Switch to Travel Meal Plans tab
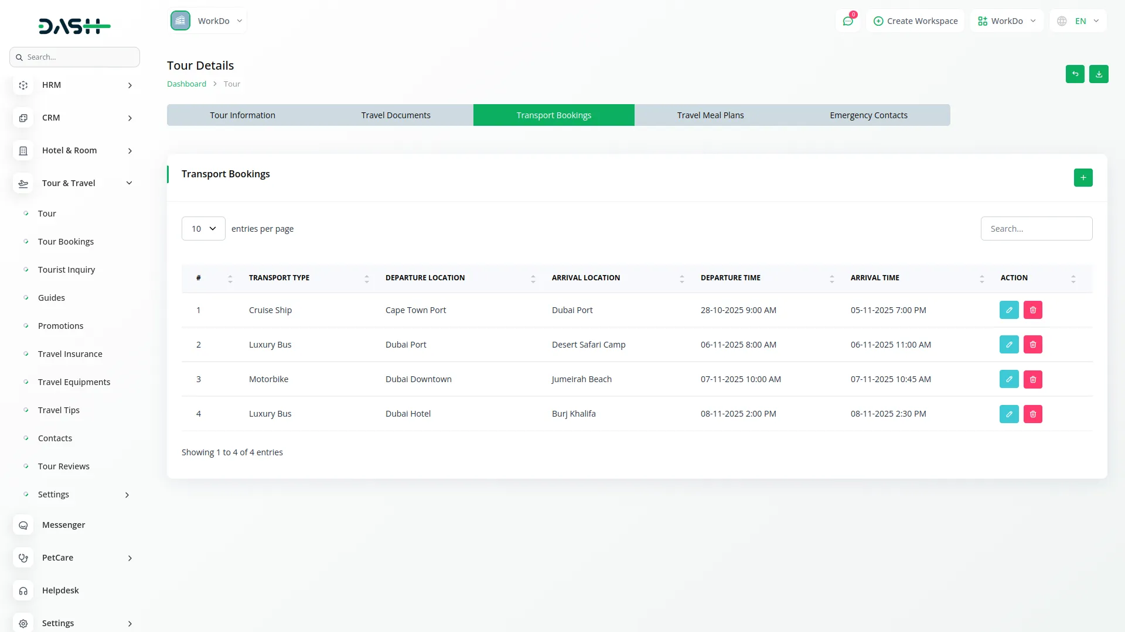 click(710, 115)
